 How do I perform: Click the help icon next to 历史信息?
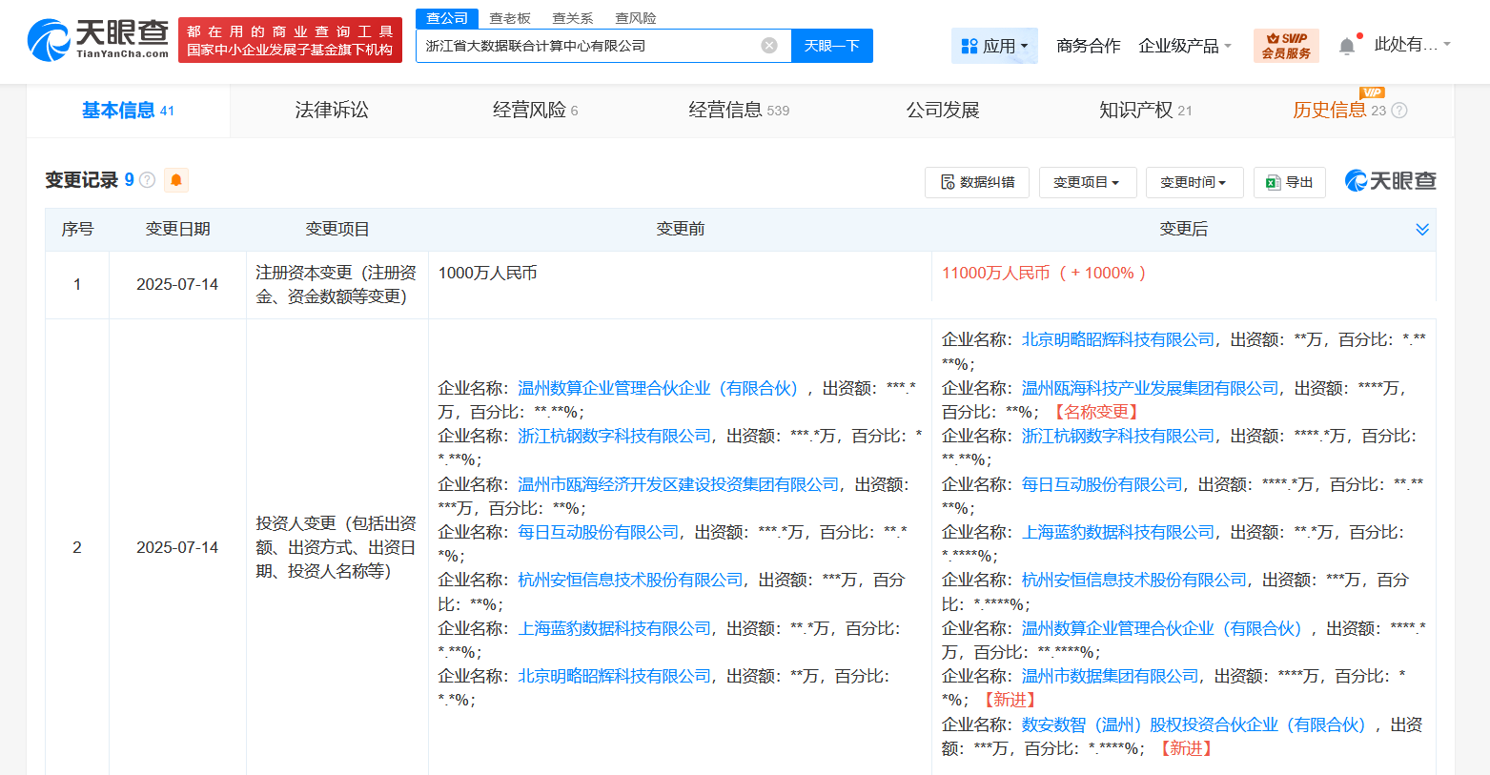(x=1399, y=111)
